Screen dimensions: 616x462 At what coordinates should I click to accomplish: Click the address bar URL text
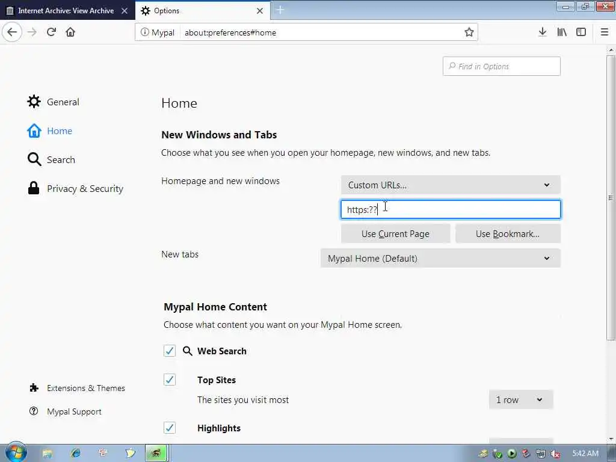click(230, 32)
